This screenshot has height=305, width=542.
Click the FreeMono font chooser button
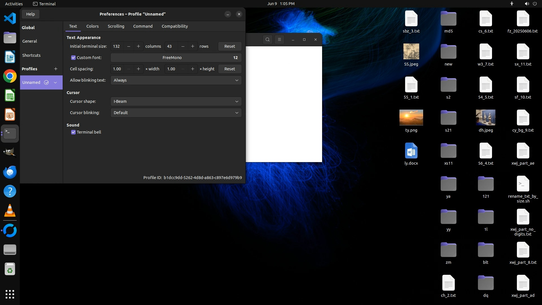[176, 58]
